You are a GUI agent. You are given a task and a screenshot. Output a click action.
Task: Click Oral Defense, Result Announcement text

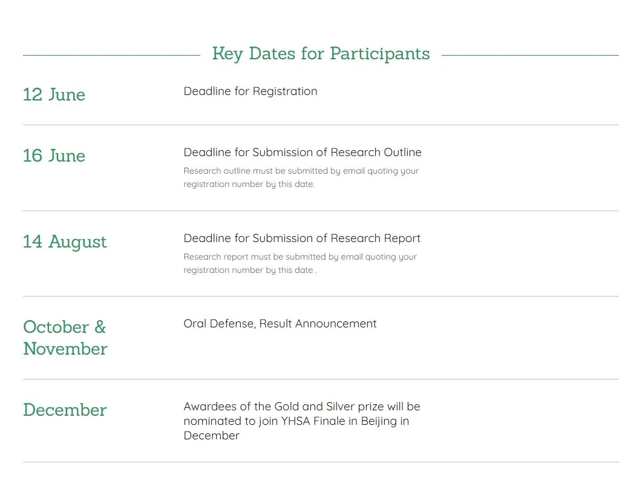point(280,324)
